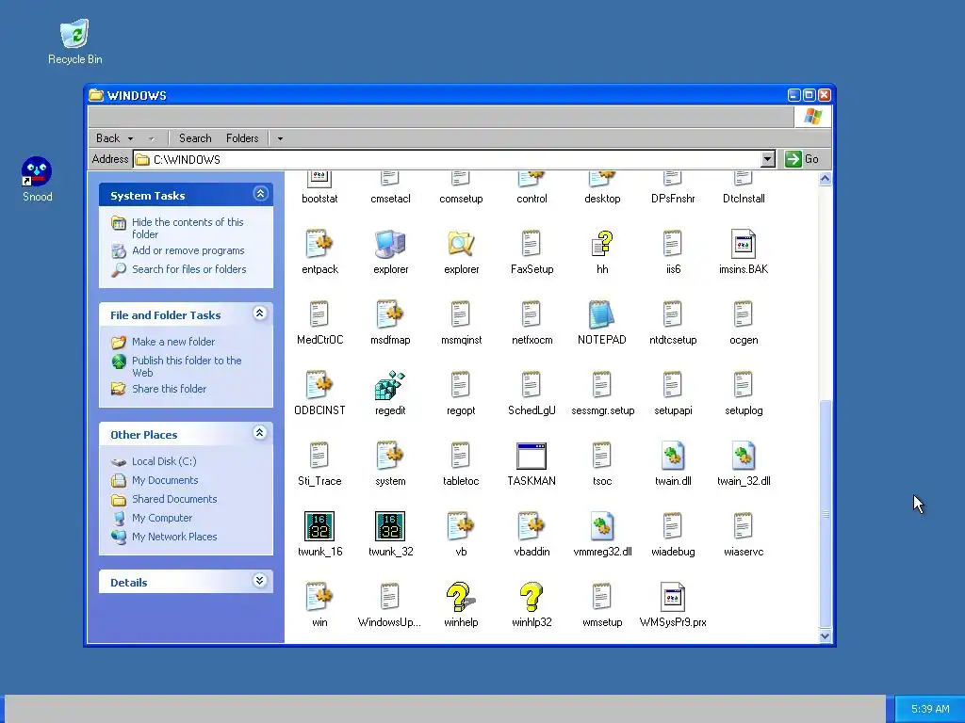Open Shared Documents link
The image size is (965, 723).
coord(174,499)
